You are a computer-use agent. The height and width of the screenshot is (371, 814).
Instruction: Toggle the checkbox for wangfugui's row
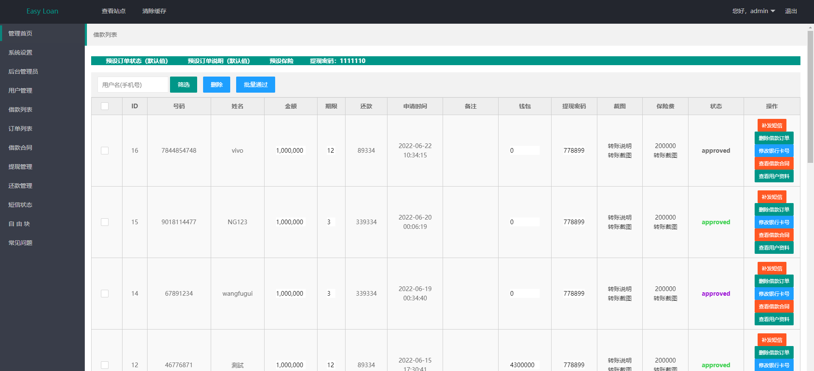tap(105, 294)
